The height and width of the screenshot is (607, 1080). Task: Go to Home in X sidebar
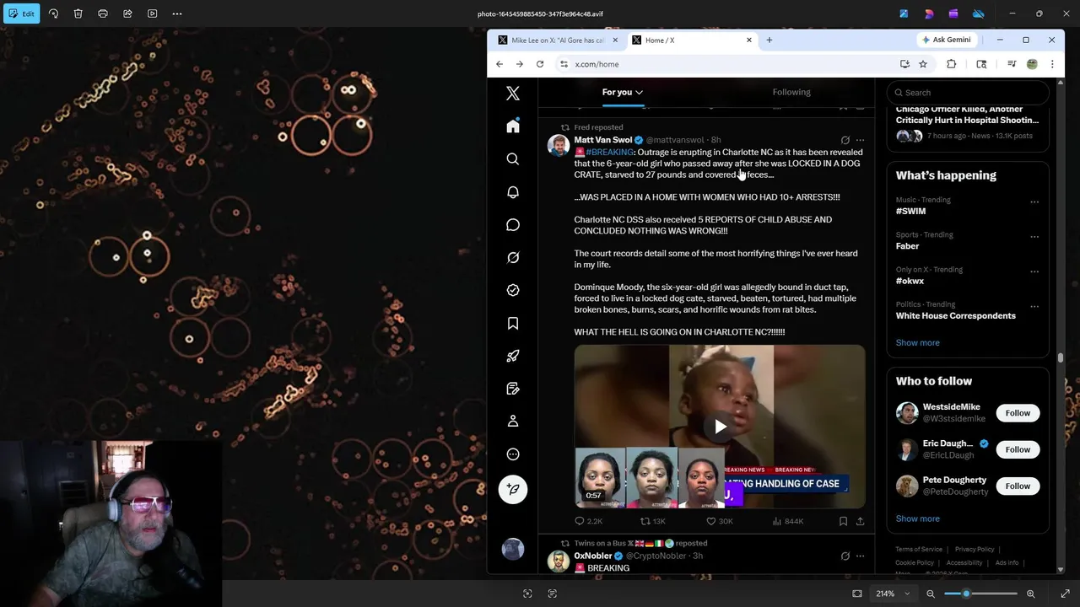point(513,126)
